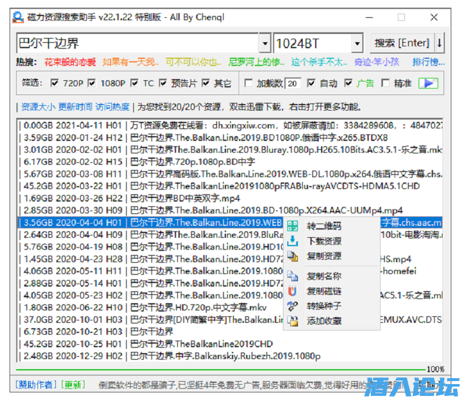Select the 3.59GB 2020-01-24 result row

[x=230, y=137]
